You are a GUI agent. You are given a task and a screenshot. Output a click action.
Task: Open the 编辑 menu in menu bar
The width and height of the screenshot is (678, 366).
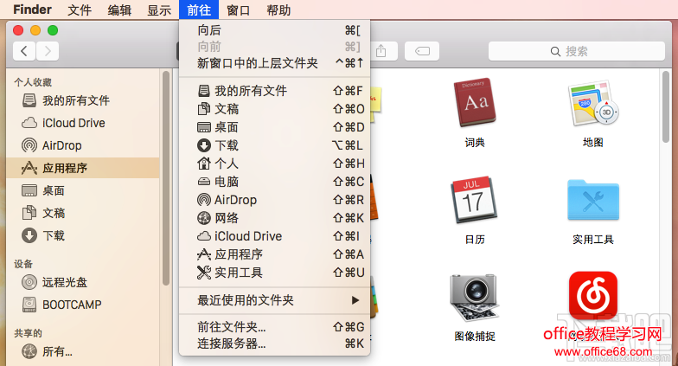(119, 10)
